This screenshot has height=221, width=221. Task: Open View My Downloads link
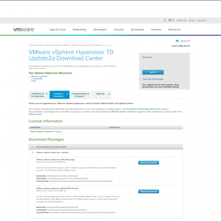coord(153,79)
